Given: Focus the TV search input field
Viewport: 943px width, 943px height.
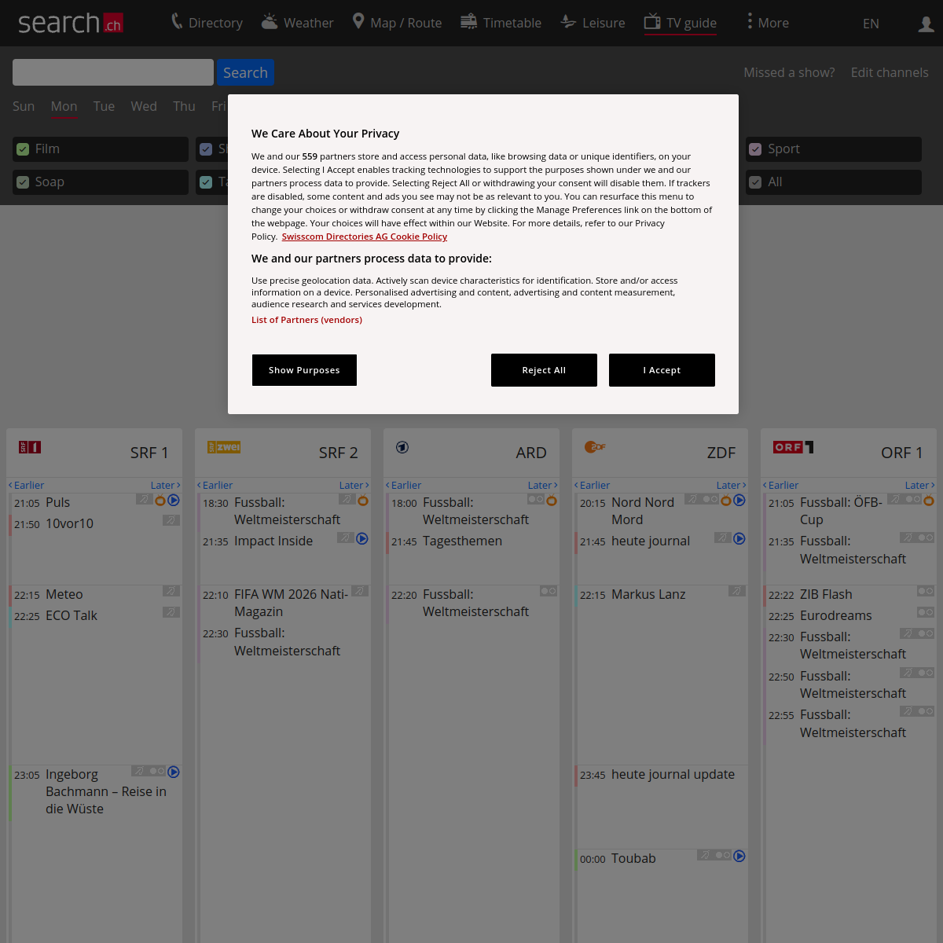Looking at the screenshot, I should (x=113, y=72).
